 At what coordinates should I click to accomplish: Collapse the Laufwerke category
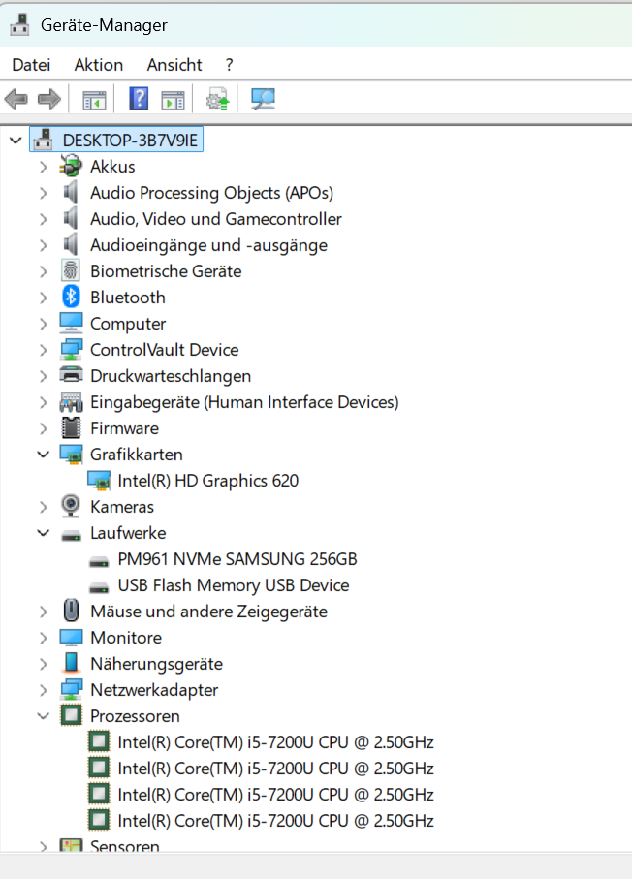tap(44, 533)
